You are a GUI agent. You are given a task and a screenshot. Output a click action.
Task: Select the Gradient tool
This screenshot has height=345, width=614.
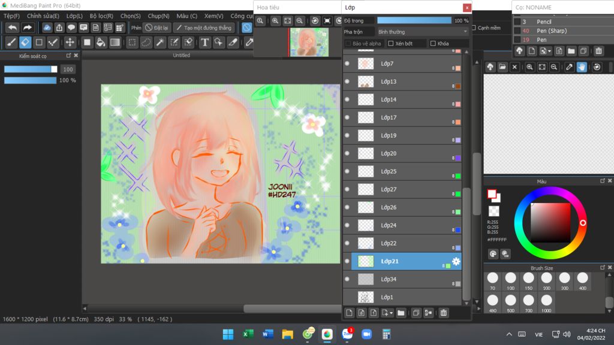tap(115, 43)
